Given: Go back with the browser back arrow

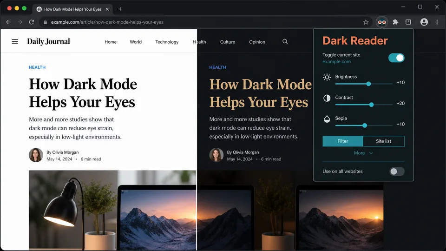Looking at the screenshot, I should click(x=8, y=22).
